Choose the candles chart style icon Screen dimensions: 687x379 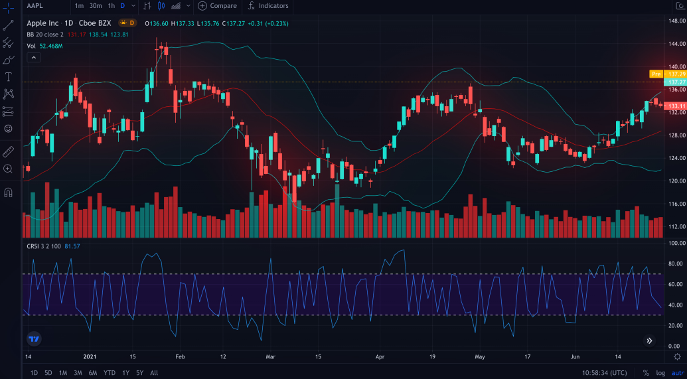[161, 6]
